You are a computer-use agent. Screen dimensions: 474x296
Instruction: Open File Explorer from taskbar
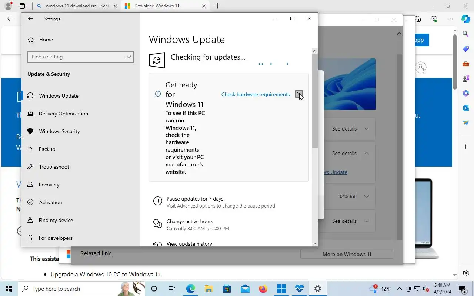[x=208, y=289]
